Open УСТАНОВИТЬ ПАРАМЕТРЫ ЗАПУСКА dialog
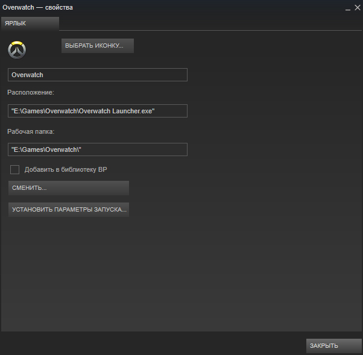363x355 pixels. pyautogui.click(x=69, y=209)
